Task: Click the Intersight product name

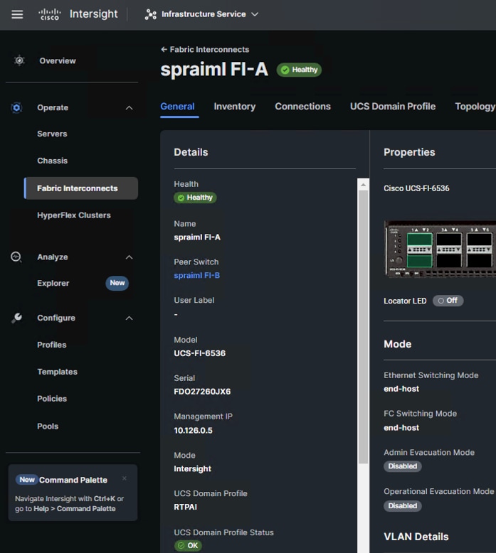Action: coord(93,14)
